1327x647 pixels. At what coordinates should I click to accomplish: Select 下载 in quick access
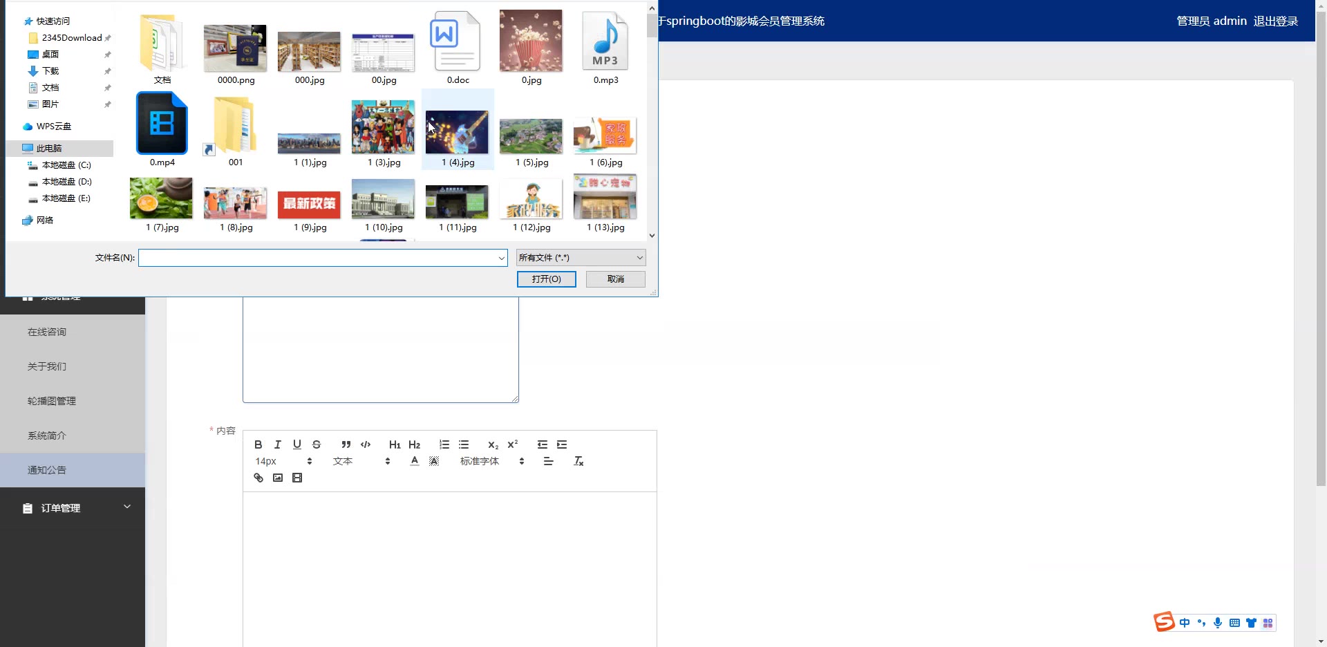(x=50, y=71)
